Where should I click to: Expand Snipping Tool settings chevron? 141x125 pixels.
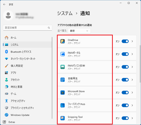pyautogui.click(x=132, y=118)
